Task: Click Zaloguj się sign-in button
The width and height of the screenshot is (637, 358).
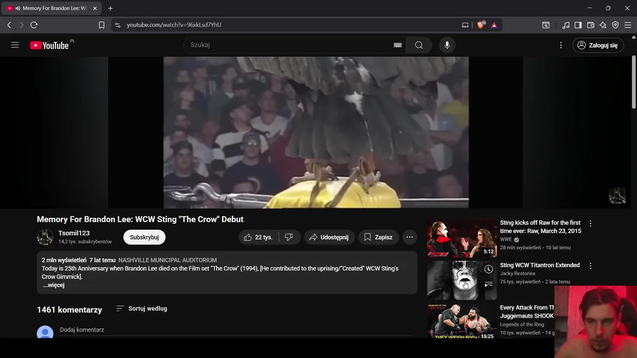Action: (598, 45)
